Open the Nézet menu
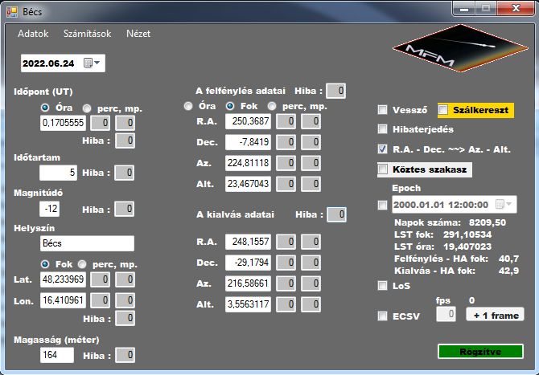This screenshot has height=375, width=539. coord(138,34)
